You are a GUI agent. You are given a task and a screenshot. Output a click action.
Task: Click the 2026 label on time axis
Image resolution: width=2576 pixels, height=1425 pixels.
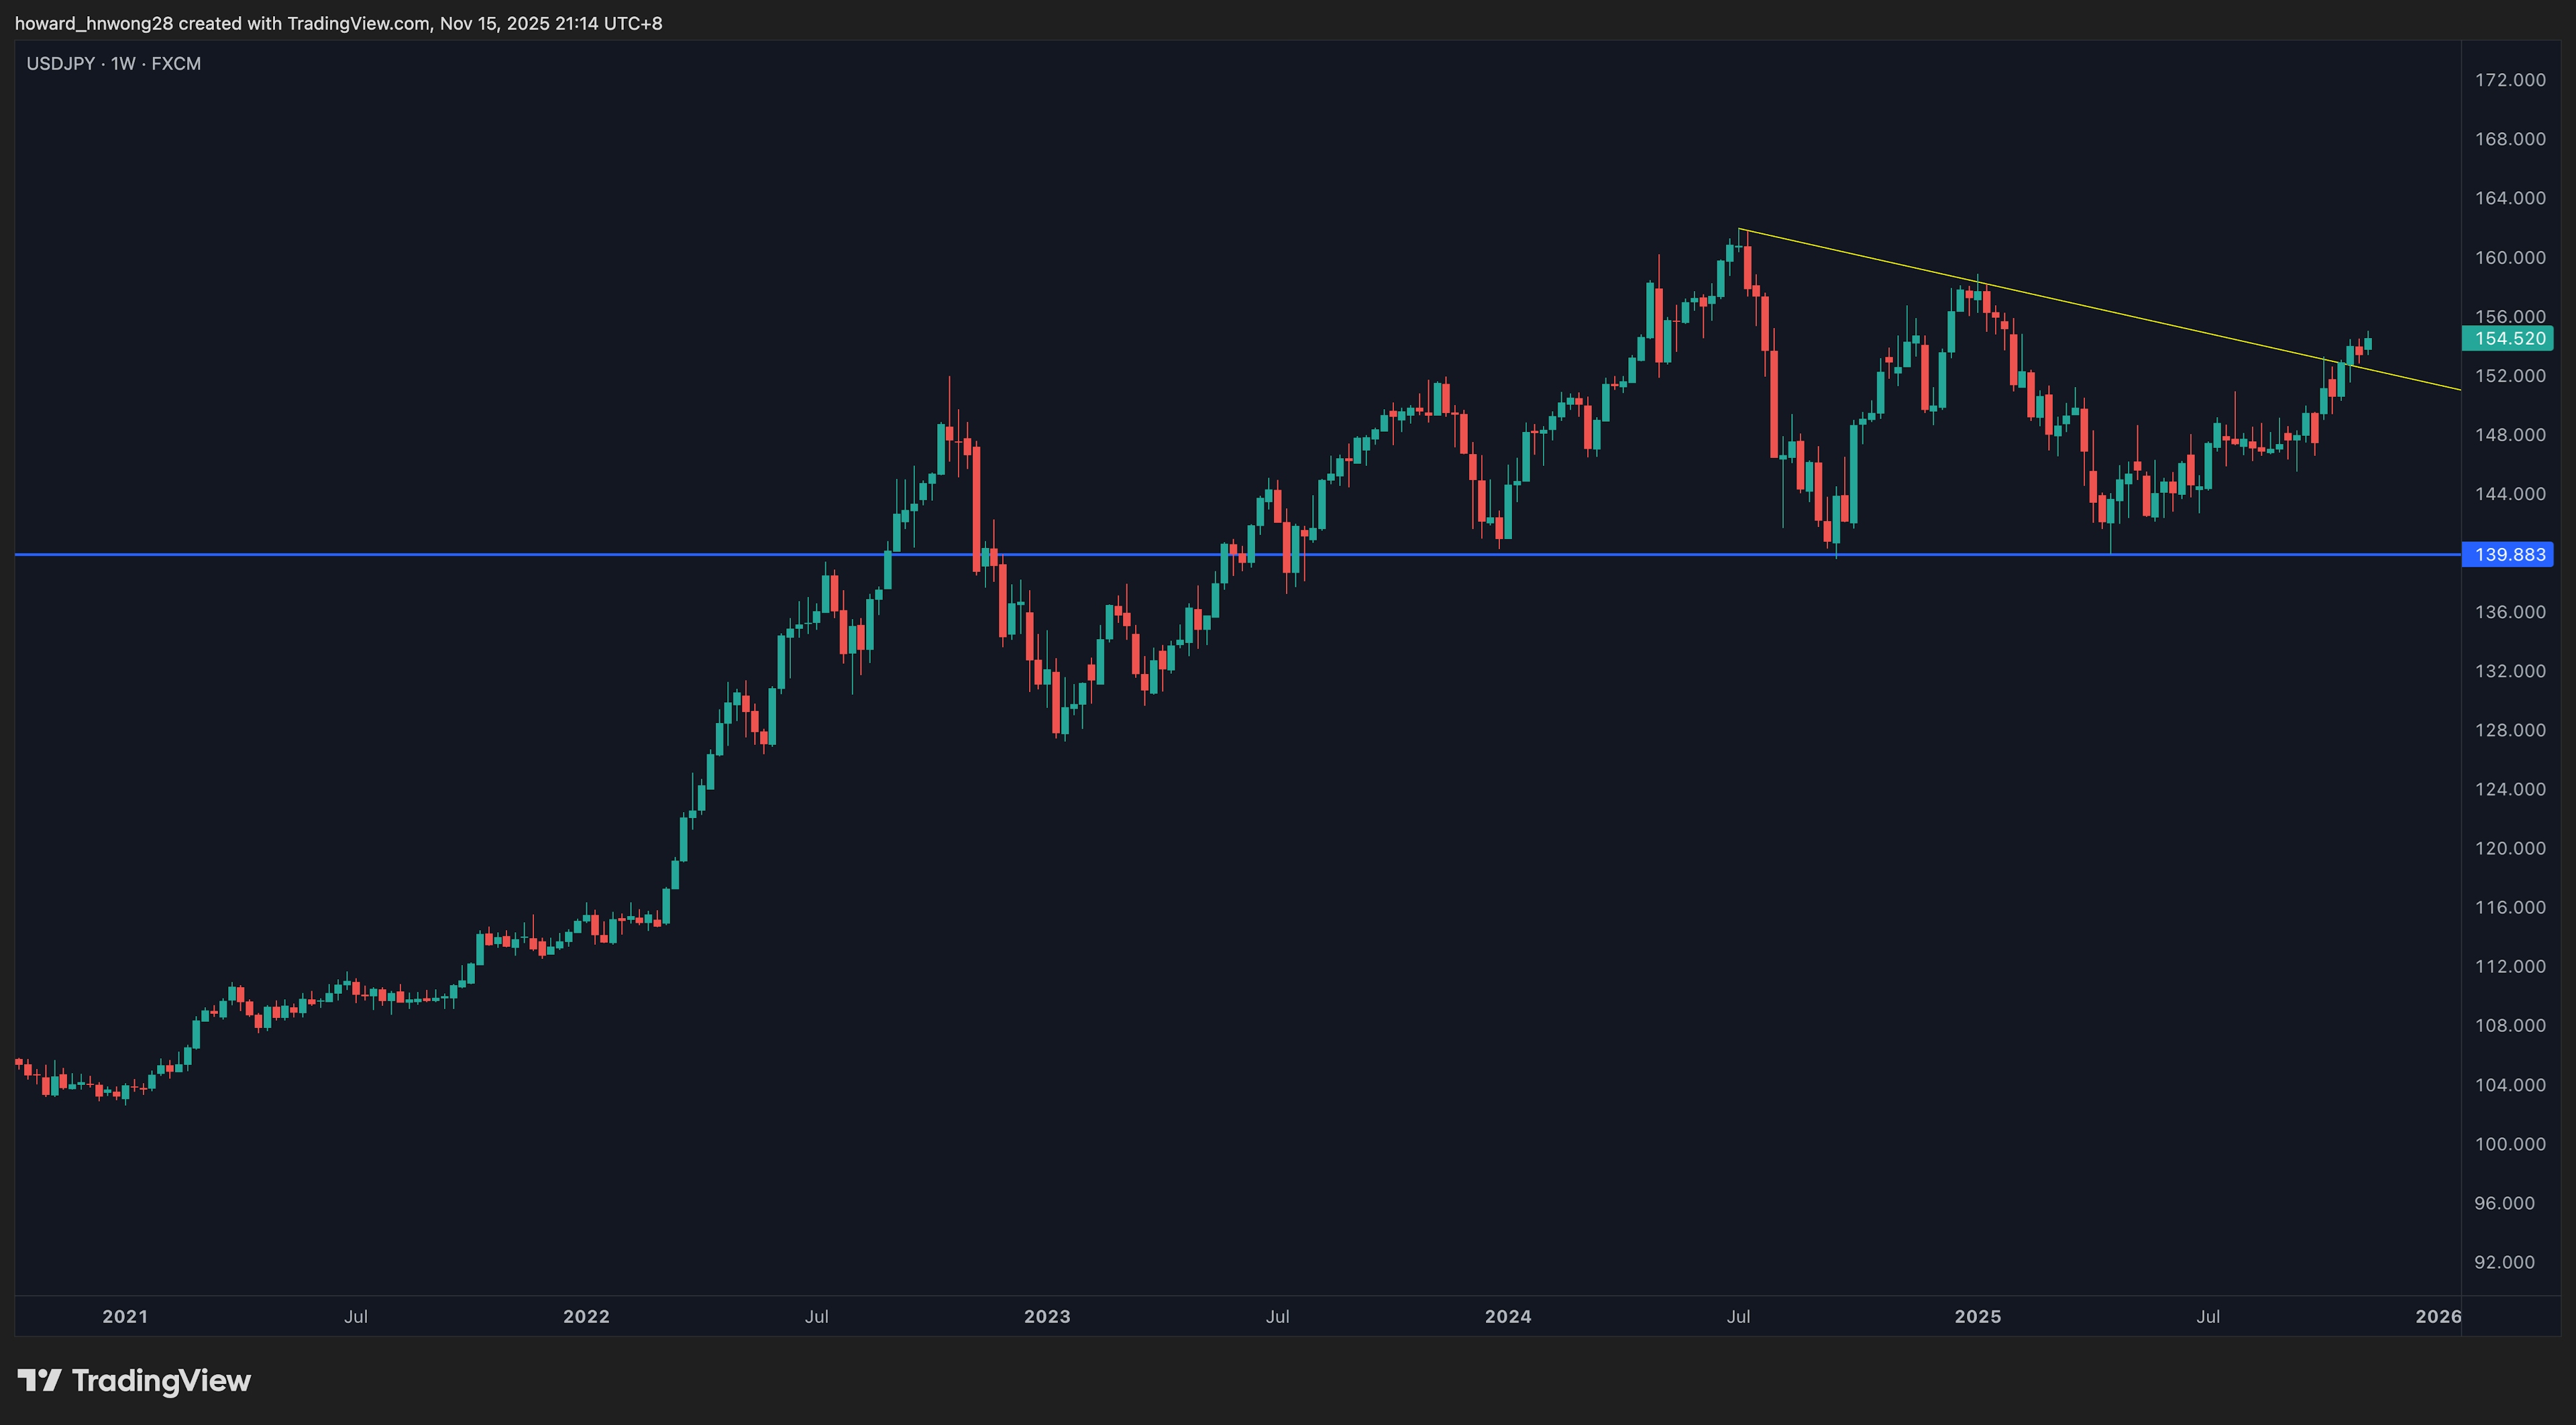tap(2437, 1316)
